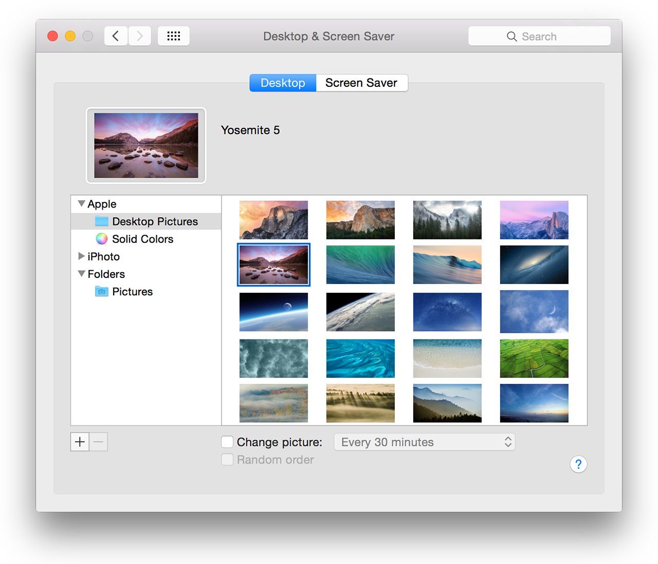Image resolution: width=658 pixels, height=564 pixels.
Task: Select Andromeda galaxy wallpaper
Action: (x=534, y=265)
